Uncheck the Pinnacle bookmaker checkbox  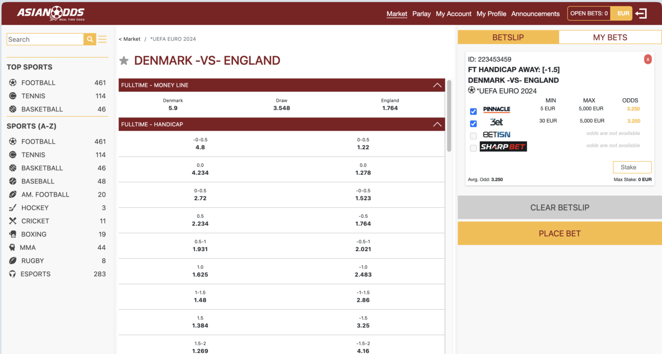tap(473, 111)
